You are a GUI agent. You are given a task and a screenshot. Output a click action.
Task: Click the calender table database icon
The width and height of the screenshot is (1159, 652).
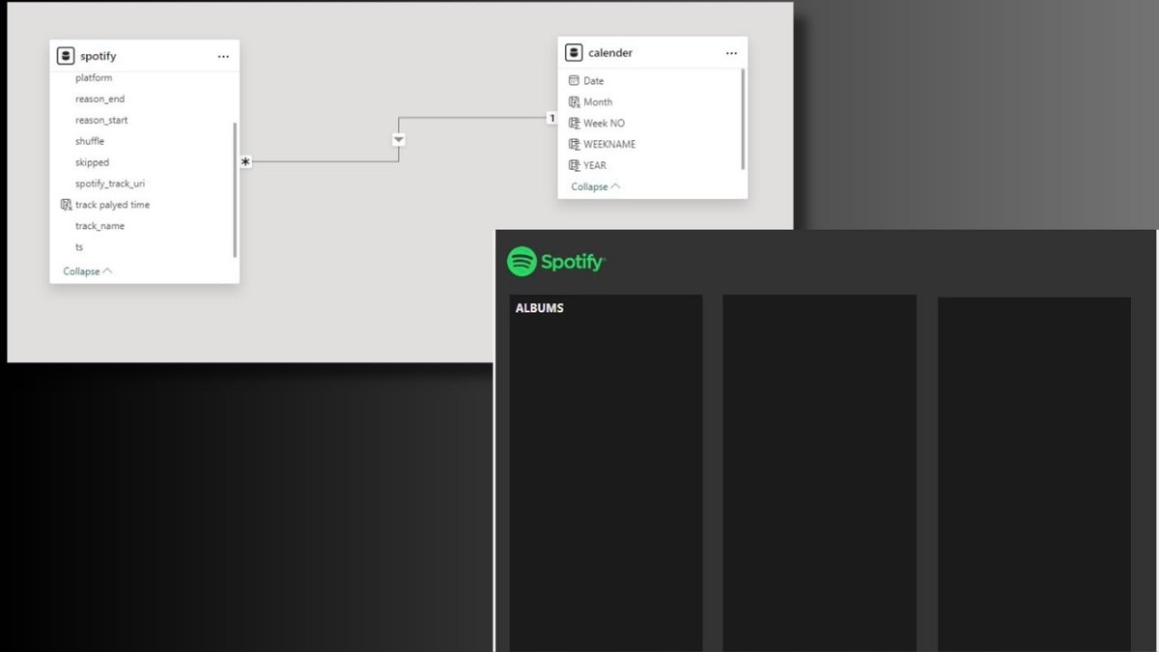click(x=574, y=52)
